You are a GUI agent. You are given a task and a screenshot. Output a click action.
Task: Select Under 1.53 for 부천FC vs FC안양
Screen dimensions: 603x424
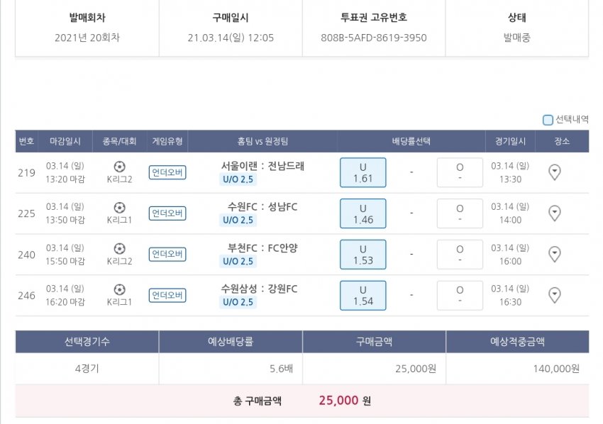(363, 255)
